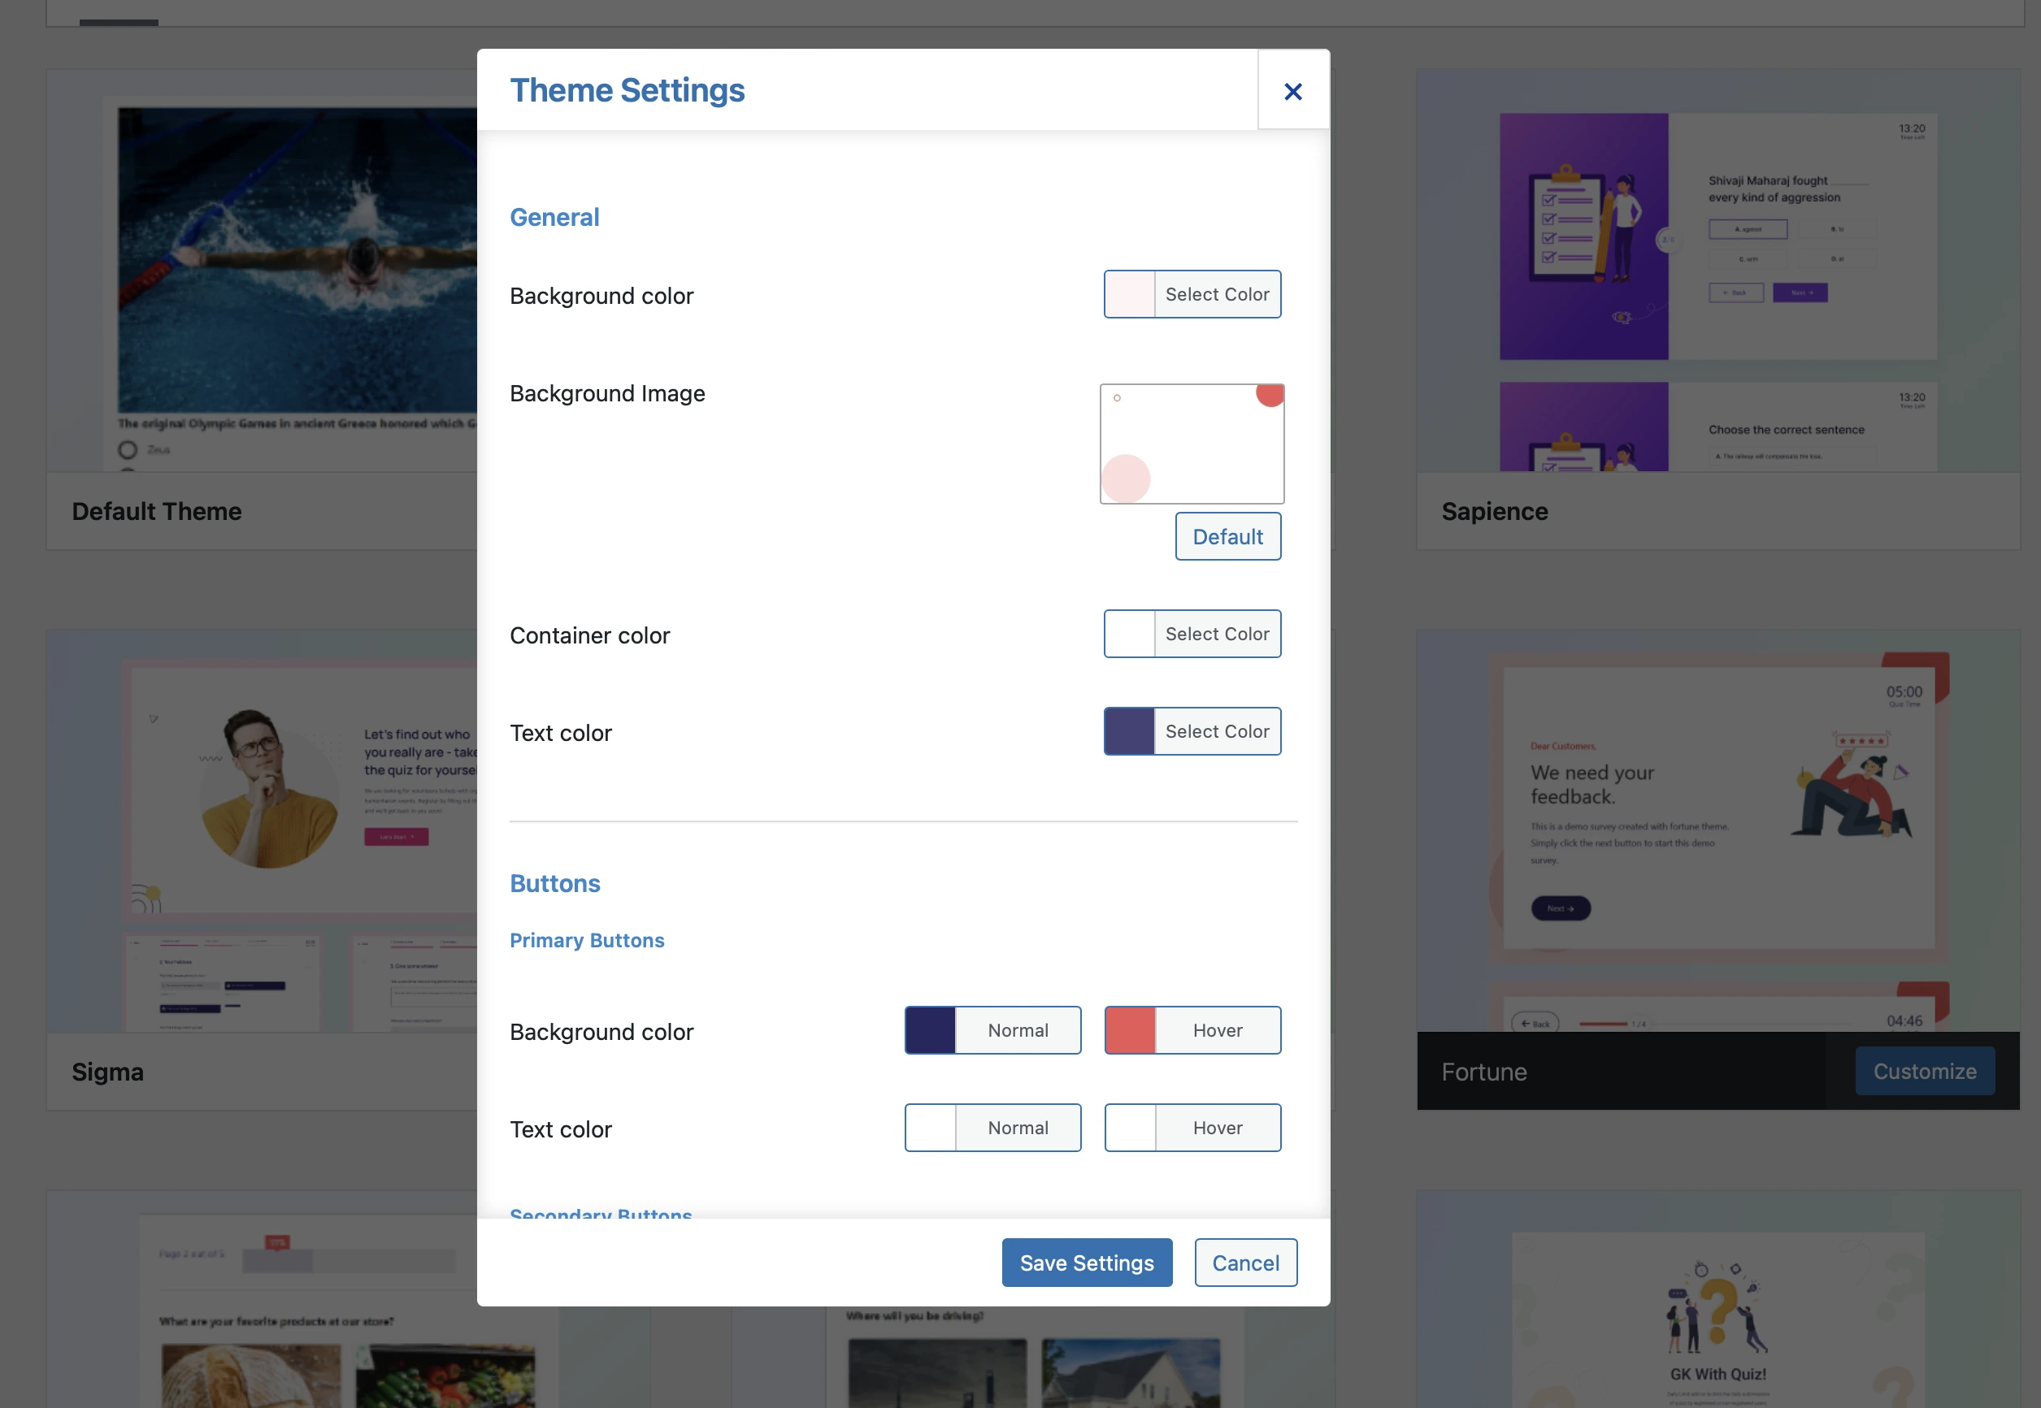Image resolution: width=2041 pixels, height=1408 pixels.
Task: Click Cancel to discard theme changes
Action: click(x=1245, y=1263)
